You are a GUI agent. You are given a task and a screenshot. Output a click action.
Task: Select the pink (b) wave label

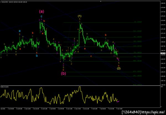[64, 74]
